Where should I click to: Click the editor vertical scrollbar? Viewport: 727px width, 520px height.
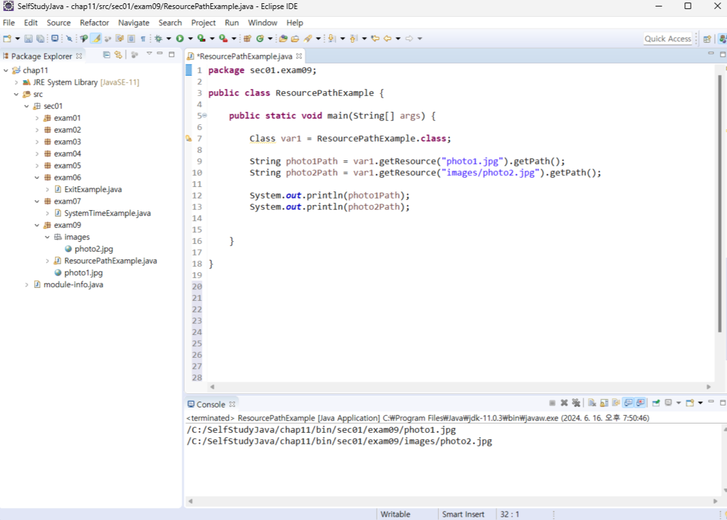[720, 204]
